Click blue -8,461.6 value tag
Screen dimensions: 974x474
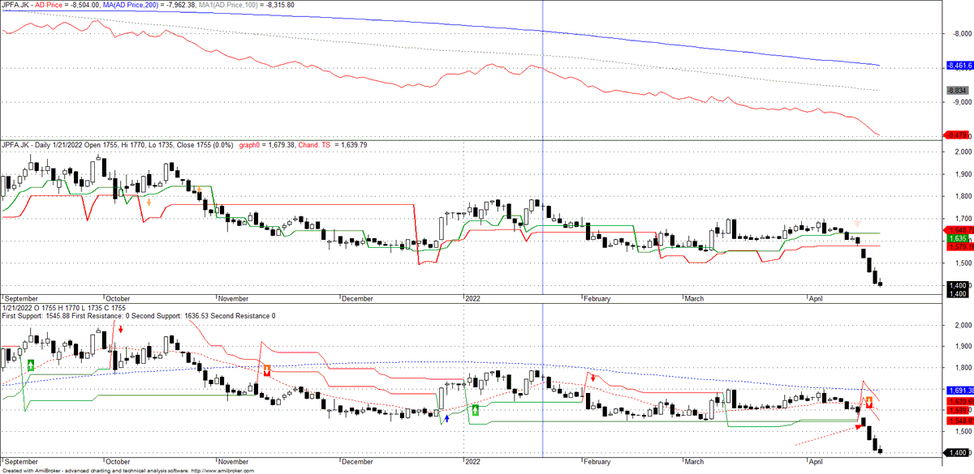coord(959,65)
